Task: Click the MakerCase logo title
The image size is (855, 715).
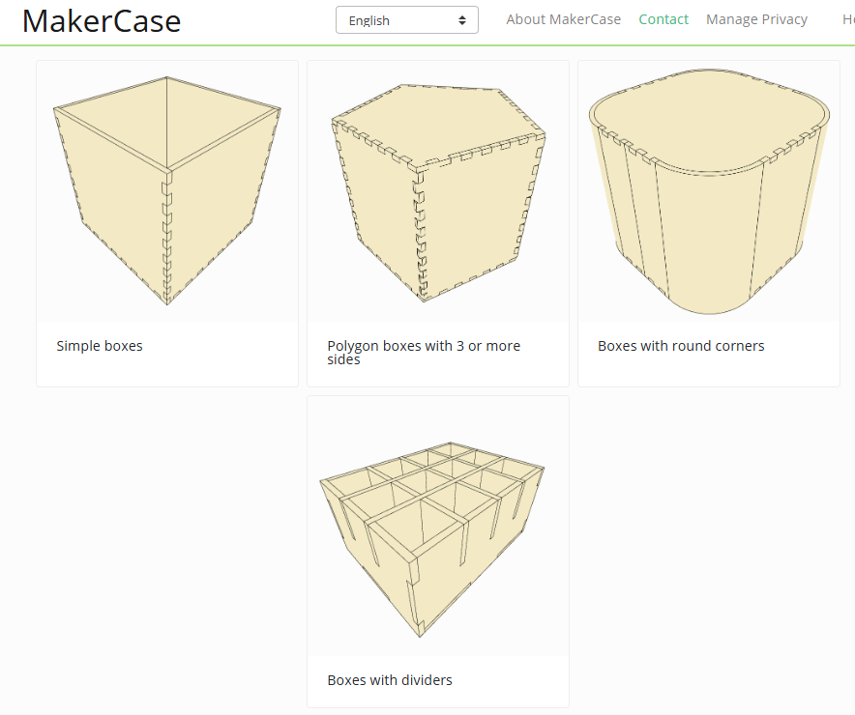Action: tap(102, 21)
